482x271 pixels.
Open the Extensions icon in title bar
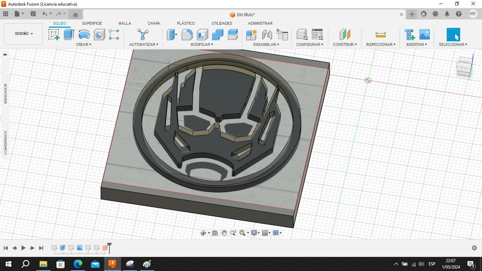click(x=424, y=14)
